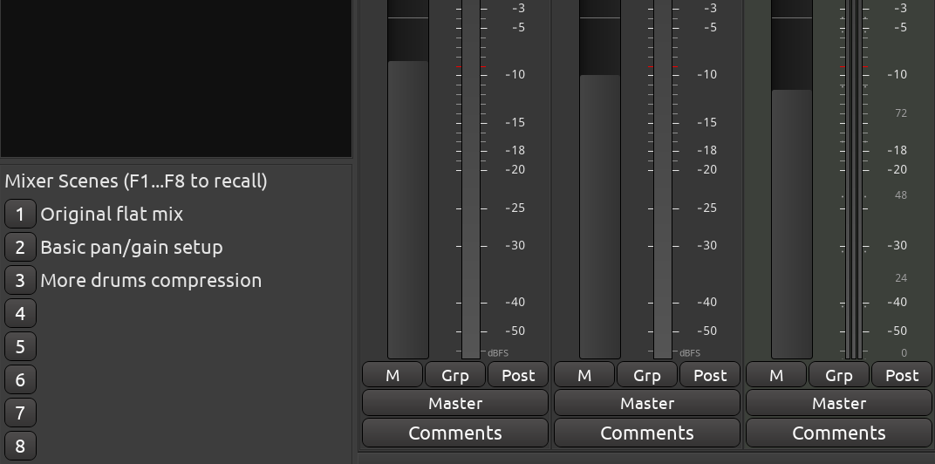The image size is (935, 464).
Task: Select empty mixer scene slot 5
Action: 20,346
